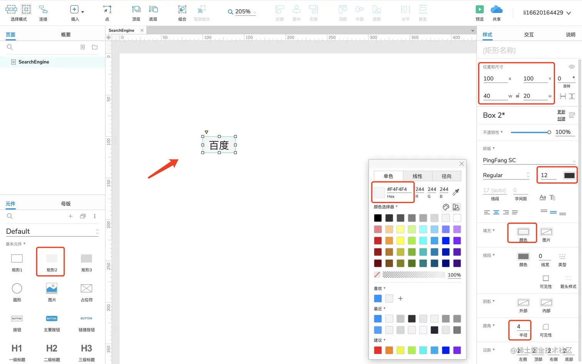
Task: Distribute widgets with 水平 icon
Action: pyautogui.click(x=406, y=10)
